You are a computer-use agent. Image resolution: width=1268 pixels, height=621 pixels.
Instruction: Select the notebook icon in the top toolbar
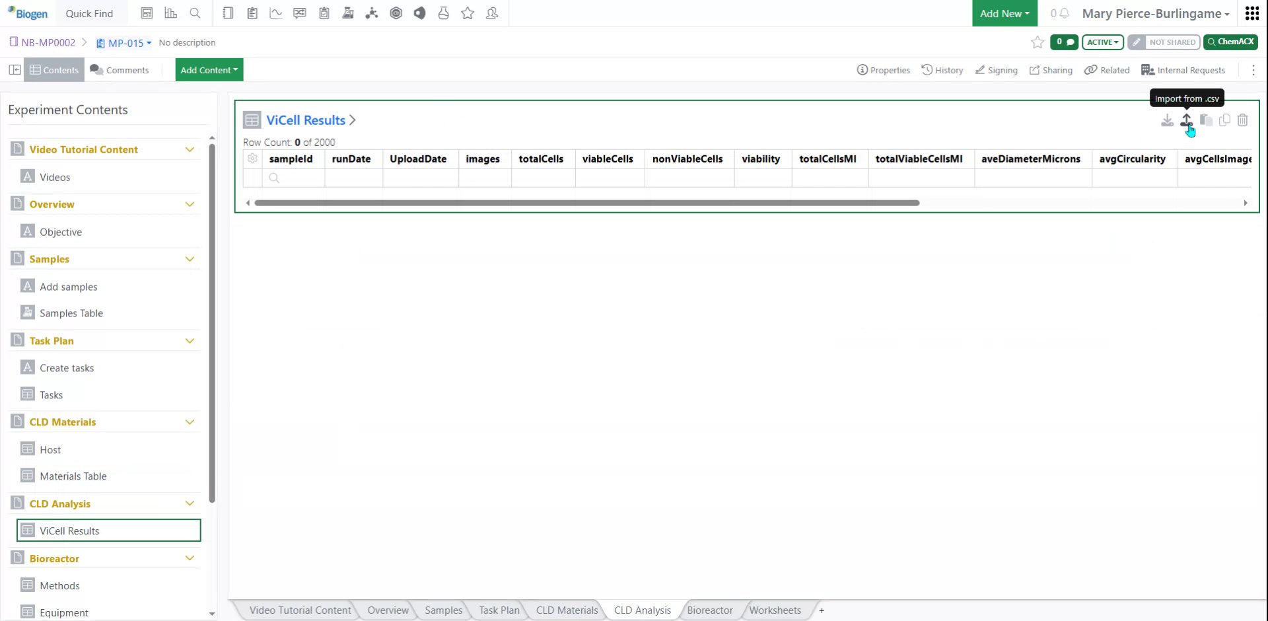[228, 13]
